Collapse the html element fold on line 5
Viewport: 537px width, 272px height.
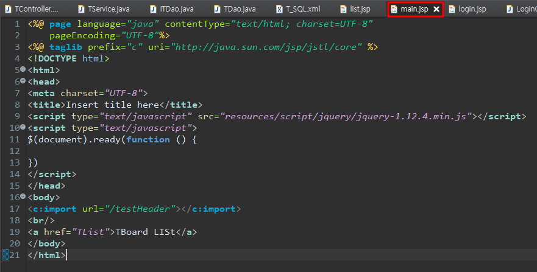pos(23,69)
